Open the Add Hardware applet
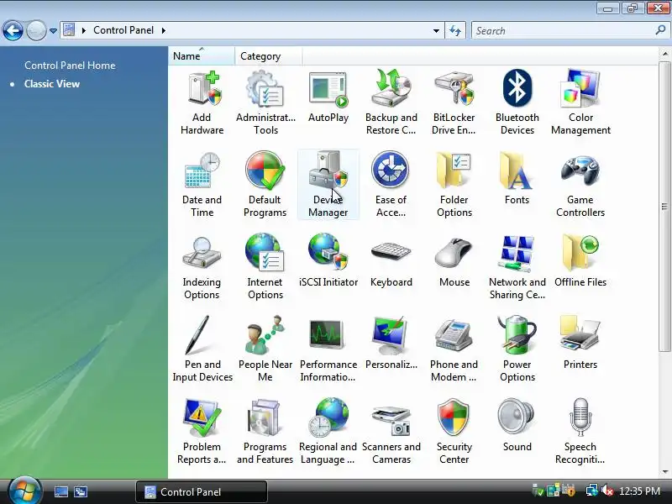 pos(202,102)
